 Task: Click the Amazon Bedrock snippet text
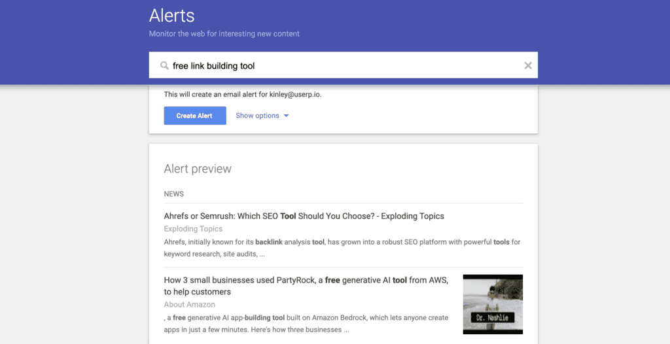(x=306, y=324)
